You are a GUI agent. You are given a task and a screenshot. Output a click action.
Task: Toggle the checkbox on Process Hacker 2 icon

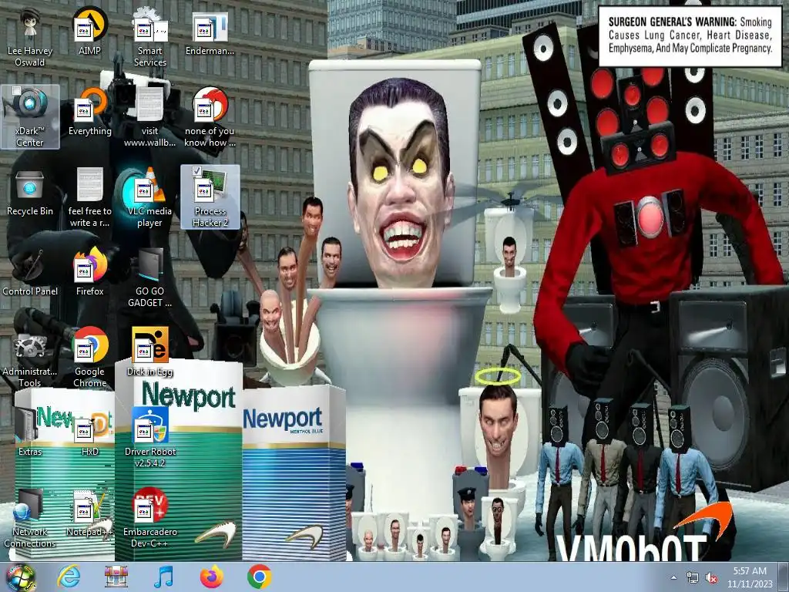196,171
